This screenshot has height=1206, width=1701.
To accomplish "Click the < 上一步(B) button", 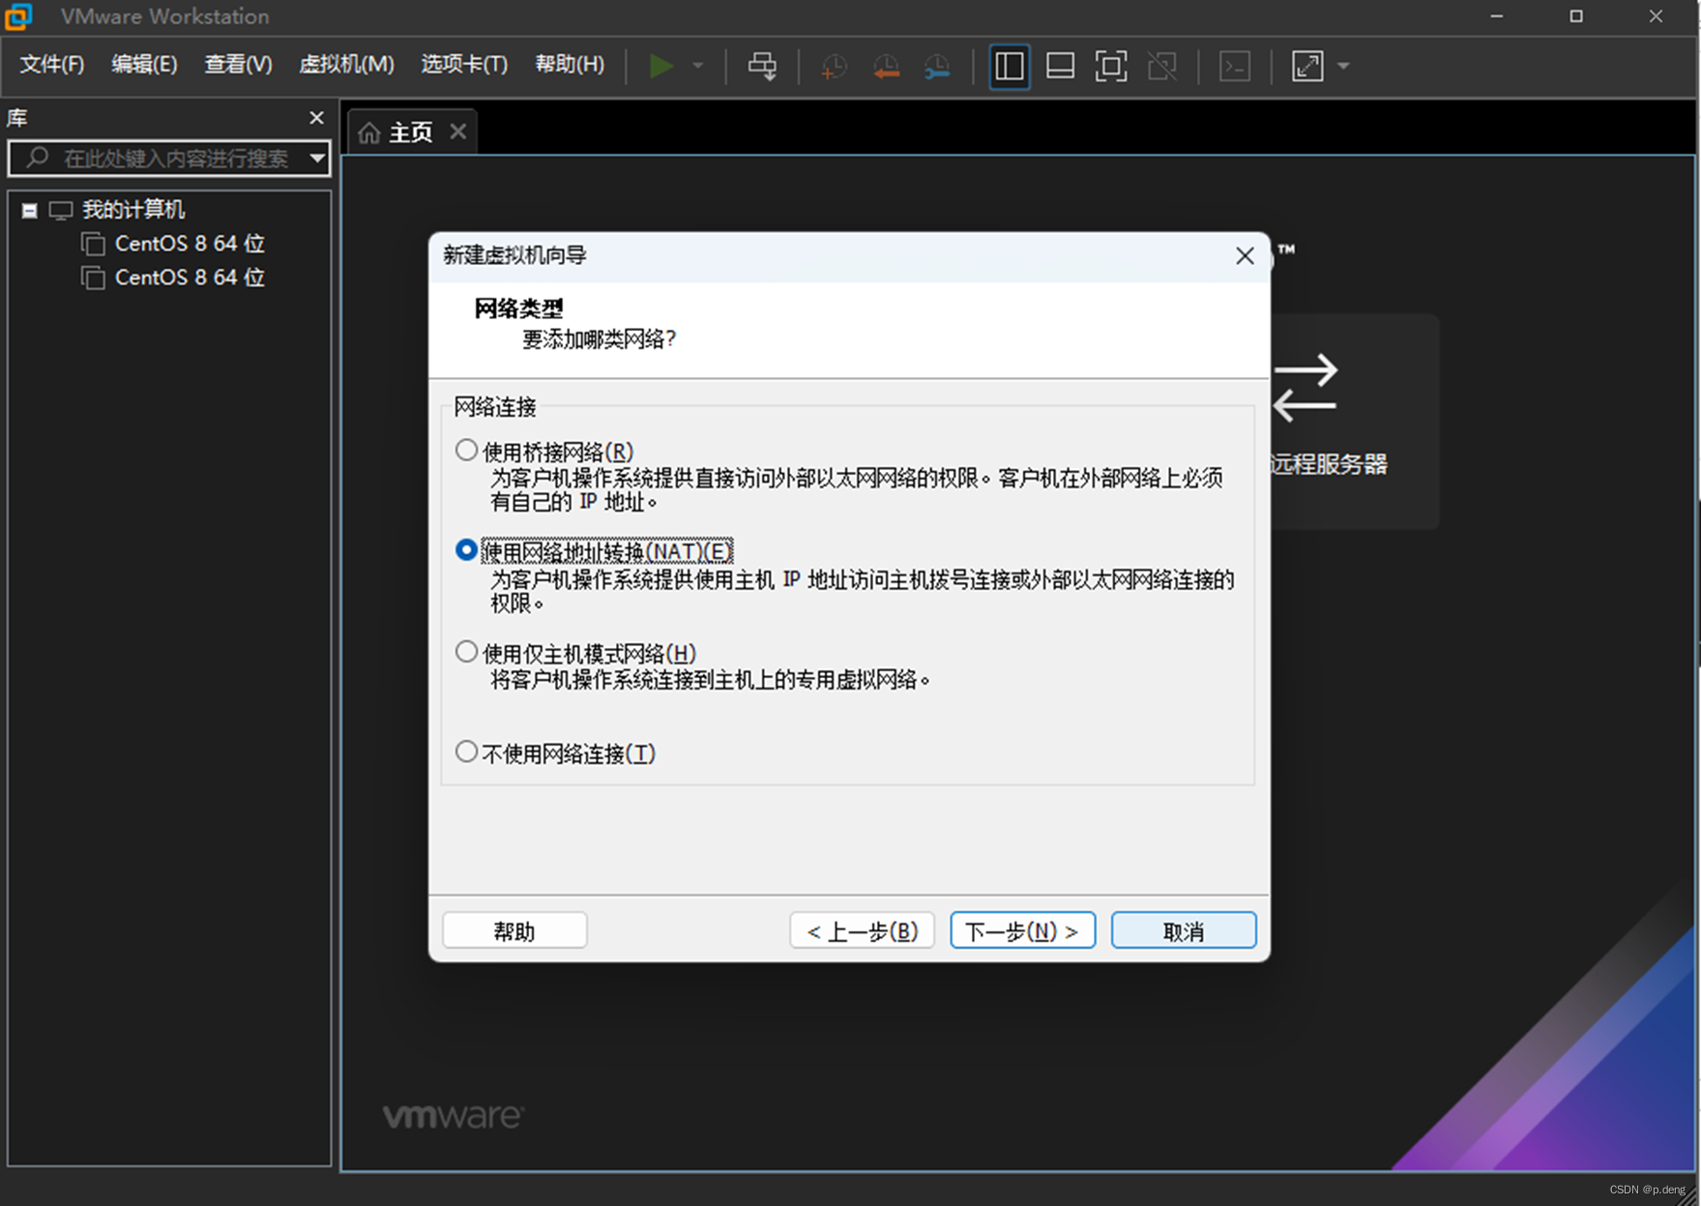I will 862,930.
